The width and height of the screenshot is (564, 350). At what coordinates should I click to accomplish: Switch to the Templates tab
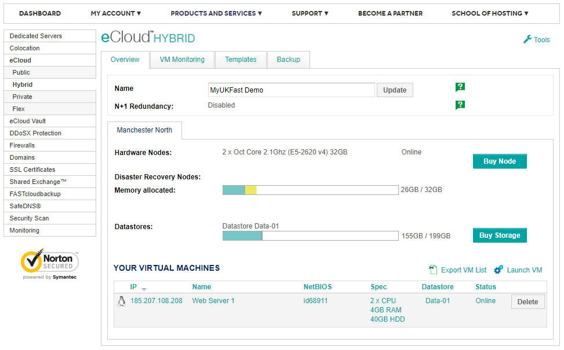click(241, 60)
